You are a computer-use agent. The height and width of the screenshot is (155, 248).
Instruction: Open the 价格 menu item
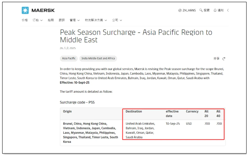pyautogui.click(x=25, y=20)
